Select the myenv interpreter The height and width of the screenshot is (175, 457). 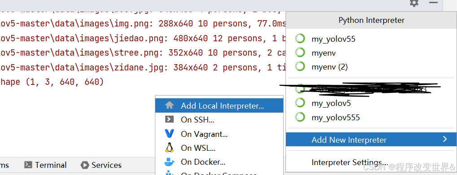371,53
